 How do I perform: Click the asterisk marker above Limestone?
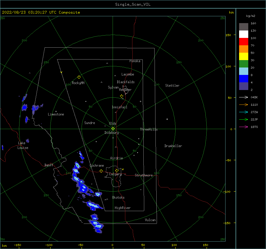(56, 112)
